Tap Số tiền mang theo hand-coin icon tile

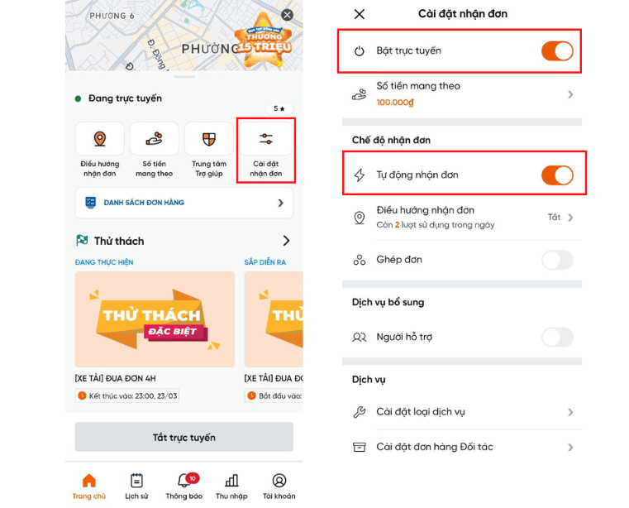tap(154, 139)
